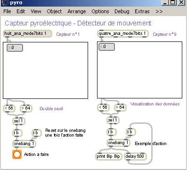Click the orange Action a faire bang button
The height and width of the screenshot is (170, 187).
[17, 154]
